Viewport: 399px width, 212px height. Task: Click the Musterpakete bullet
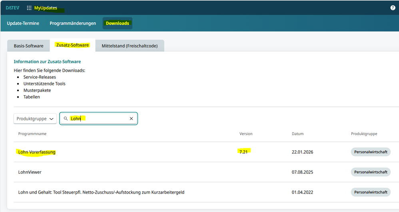point(37,90)
